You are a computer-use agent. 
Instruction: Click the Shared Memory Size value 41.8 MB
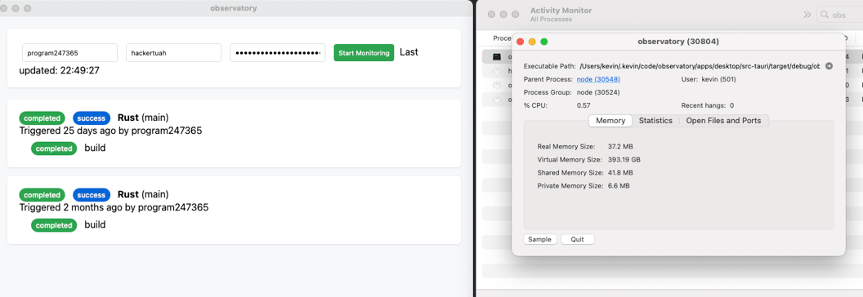[x=620, y=173]
